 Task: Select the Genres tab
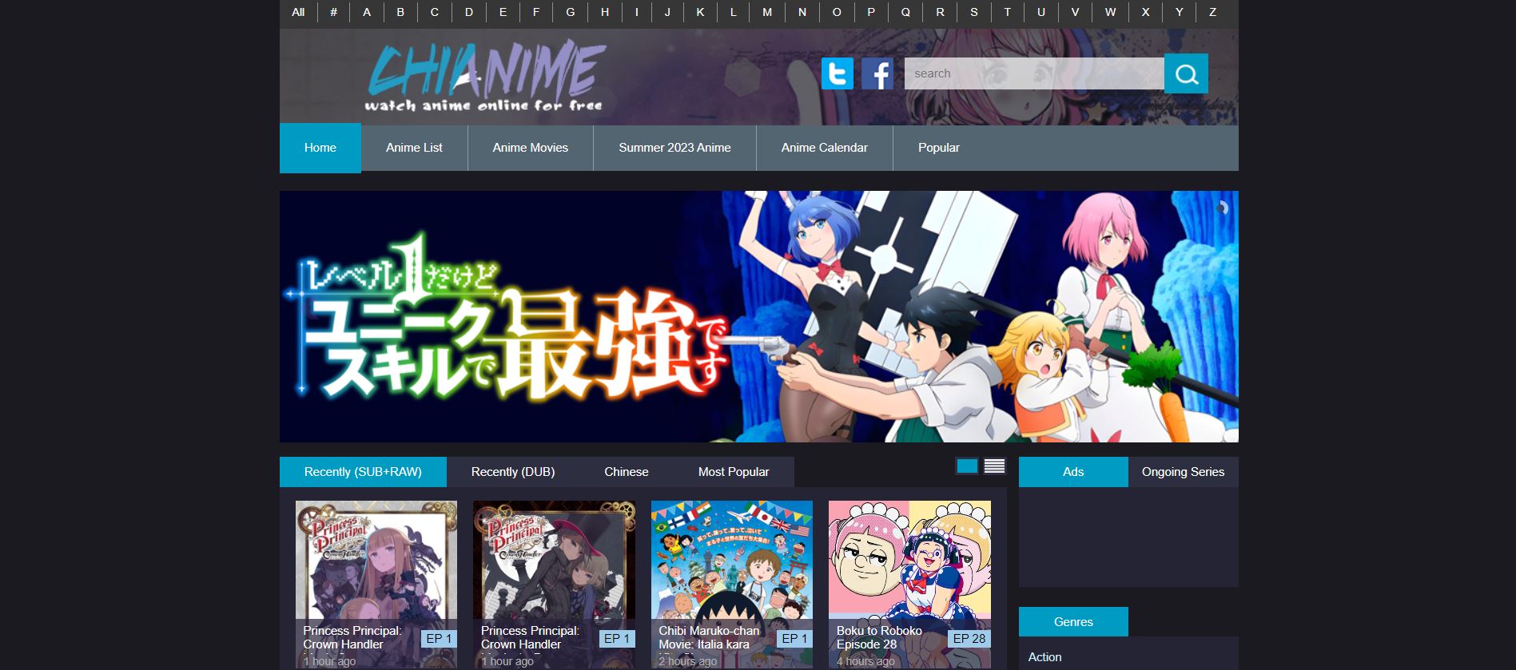1073,622
